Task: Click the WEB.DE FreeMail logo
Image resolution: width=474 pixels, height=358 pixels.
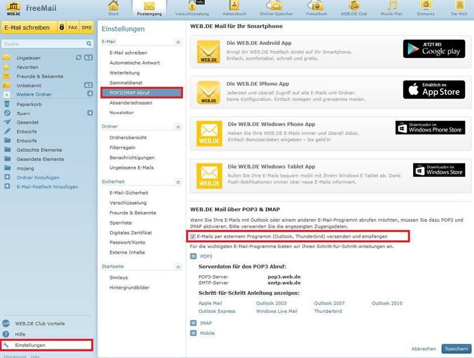Action: tap(31, 9)
